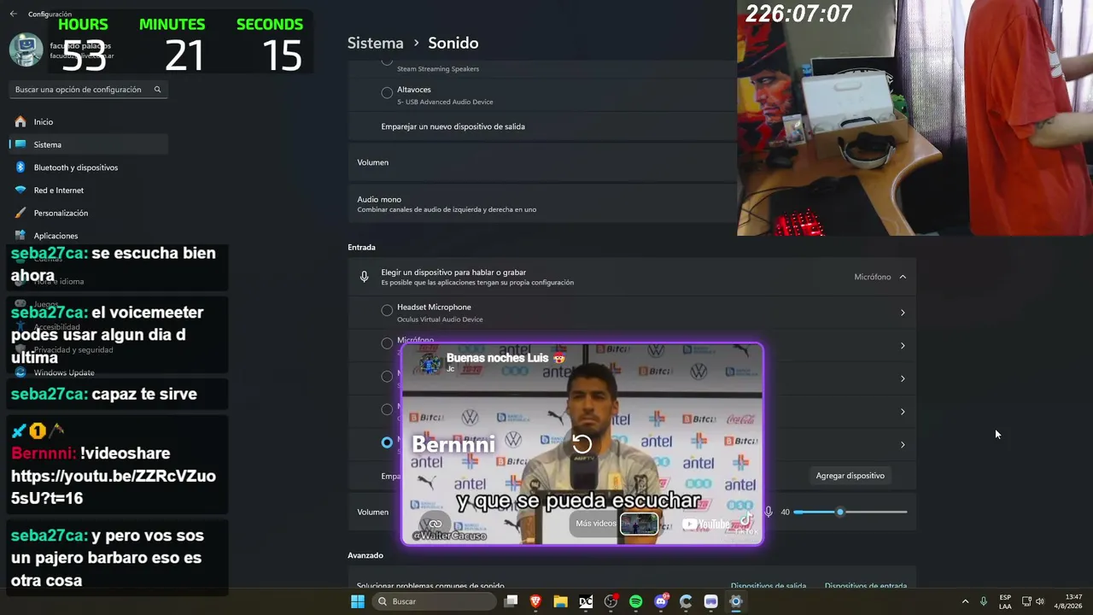Collapse the Micrófono input device list
The height and width of the screenshot is (615, 1093).
pos(903,277)
